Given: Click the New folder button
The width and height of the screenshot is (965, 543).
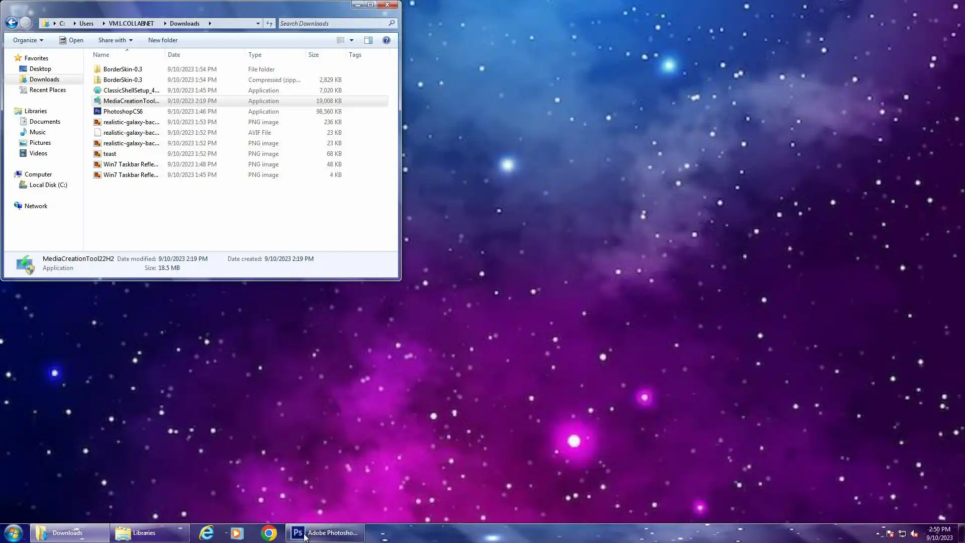Looking at the screenshot, I should pos(162,40).
